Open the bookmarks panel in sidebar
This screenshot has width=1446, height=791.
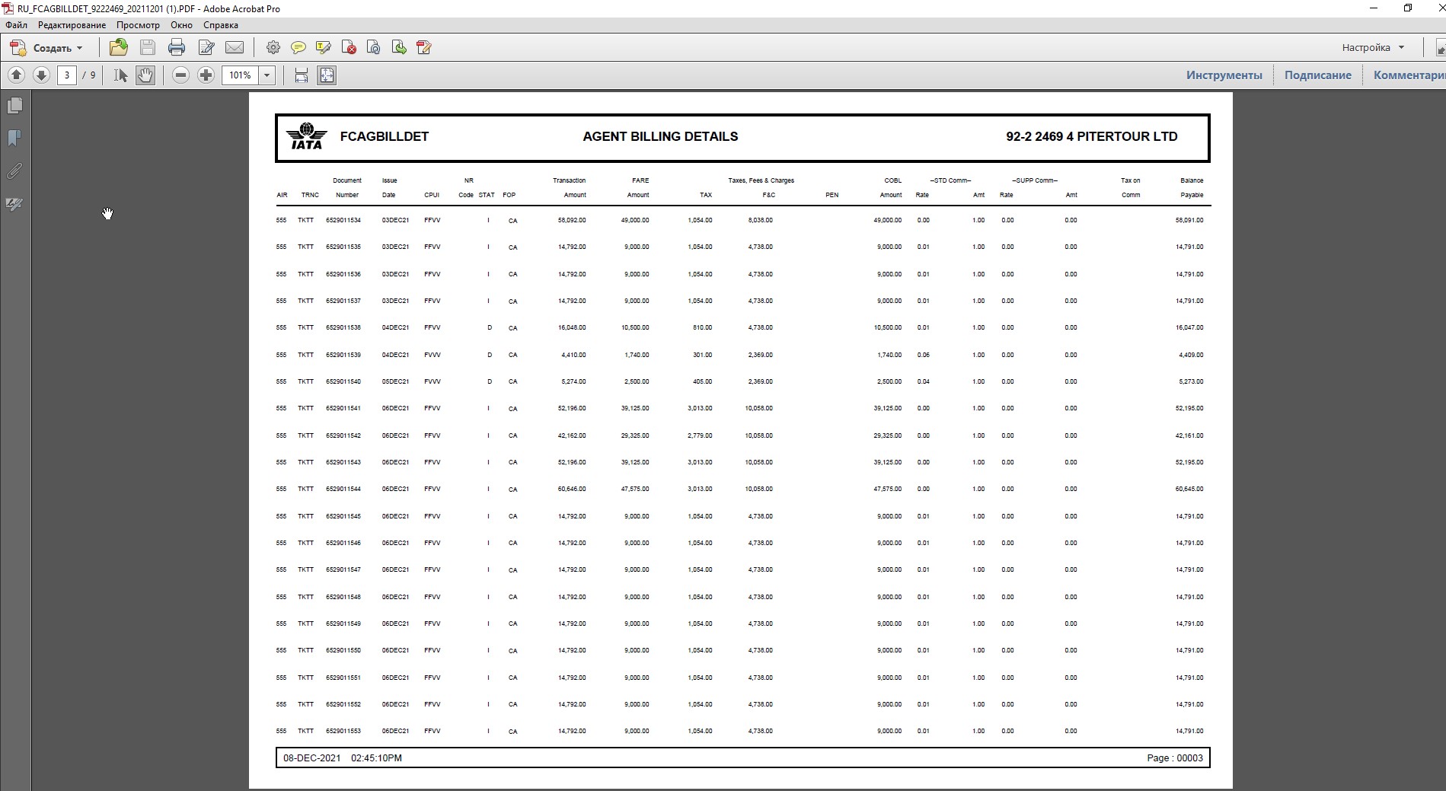click(14, 138)
